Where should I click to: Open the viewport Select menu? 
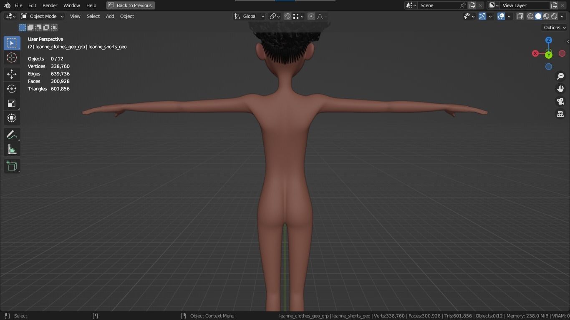[93, 16]
